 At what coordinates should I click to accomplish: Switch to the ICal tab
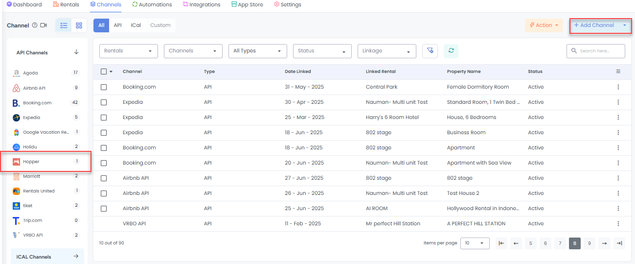click(x=136, y=25)
